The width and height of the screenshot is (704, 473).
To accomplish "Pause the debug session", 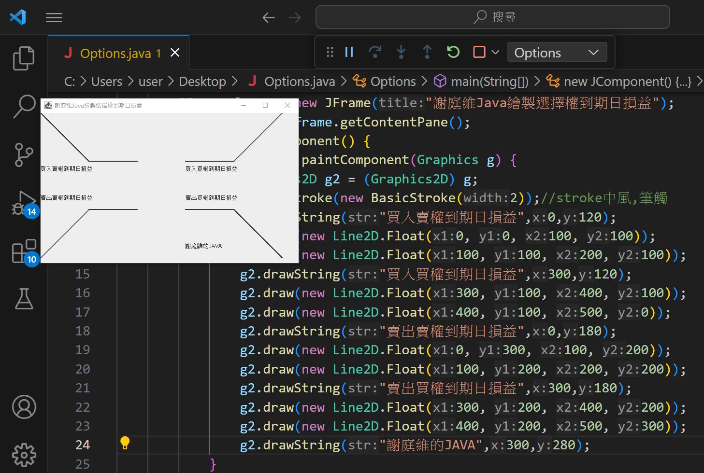I will click(x=349, y=52).
